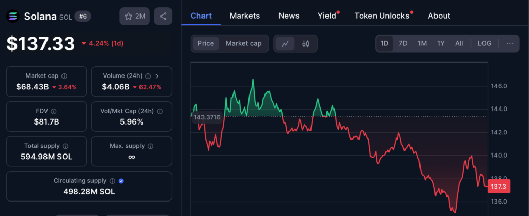Expand Volume (24h) details chevron
Screen dimensions: 529x216
[x=157, y=76]
